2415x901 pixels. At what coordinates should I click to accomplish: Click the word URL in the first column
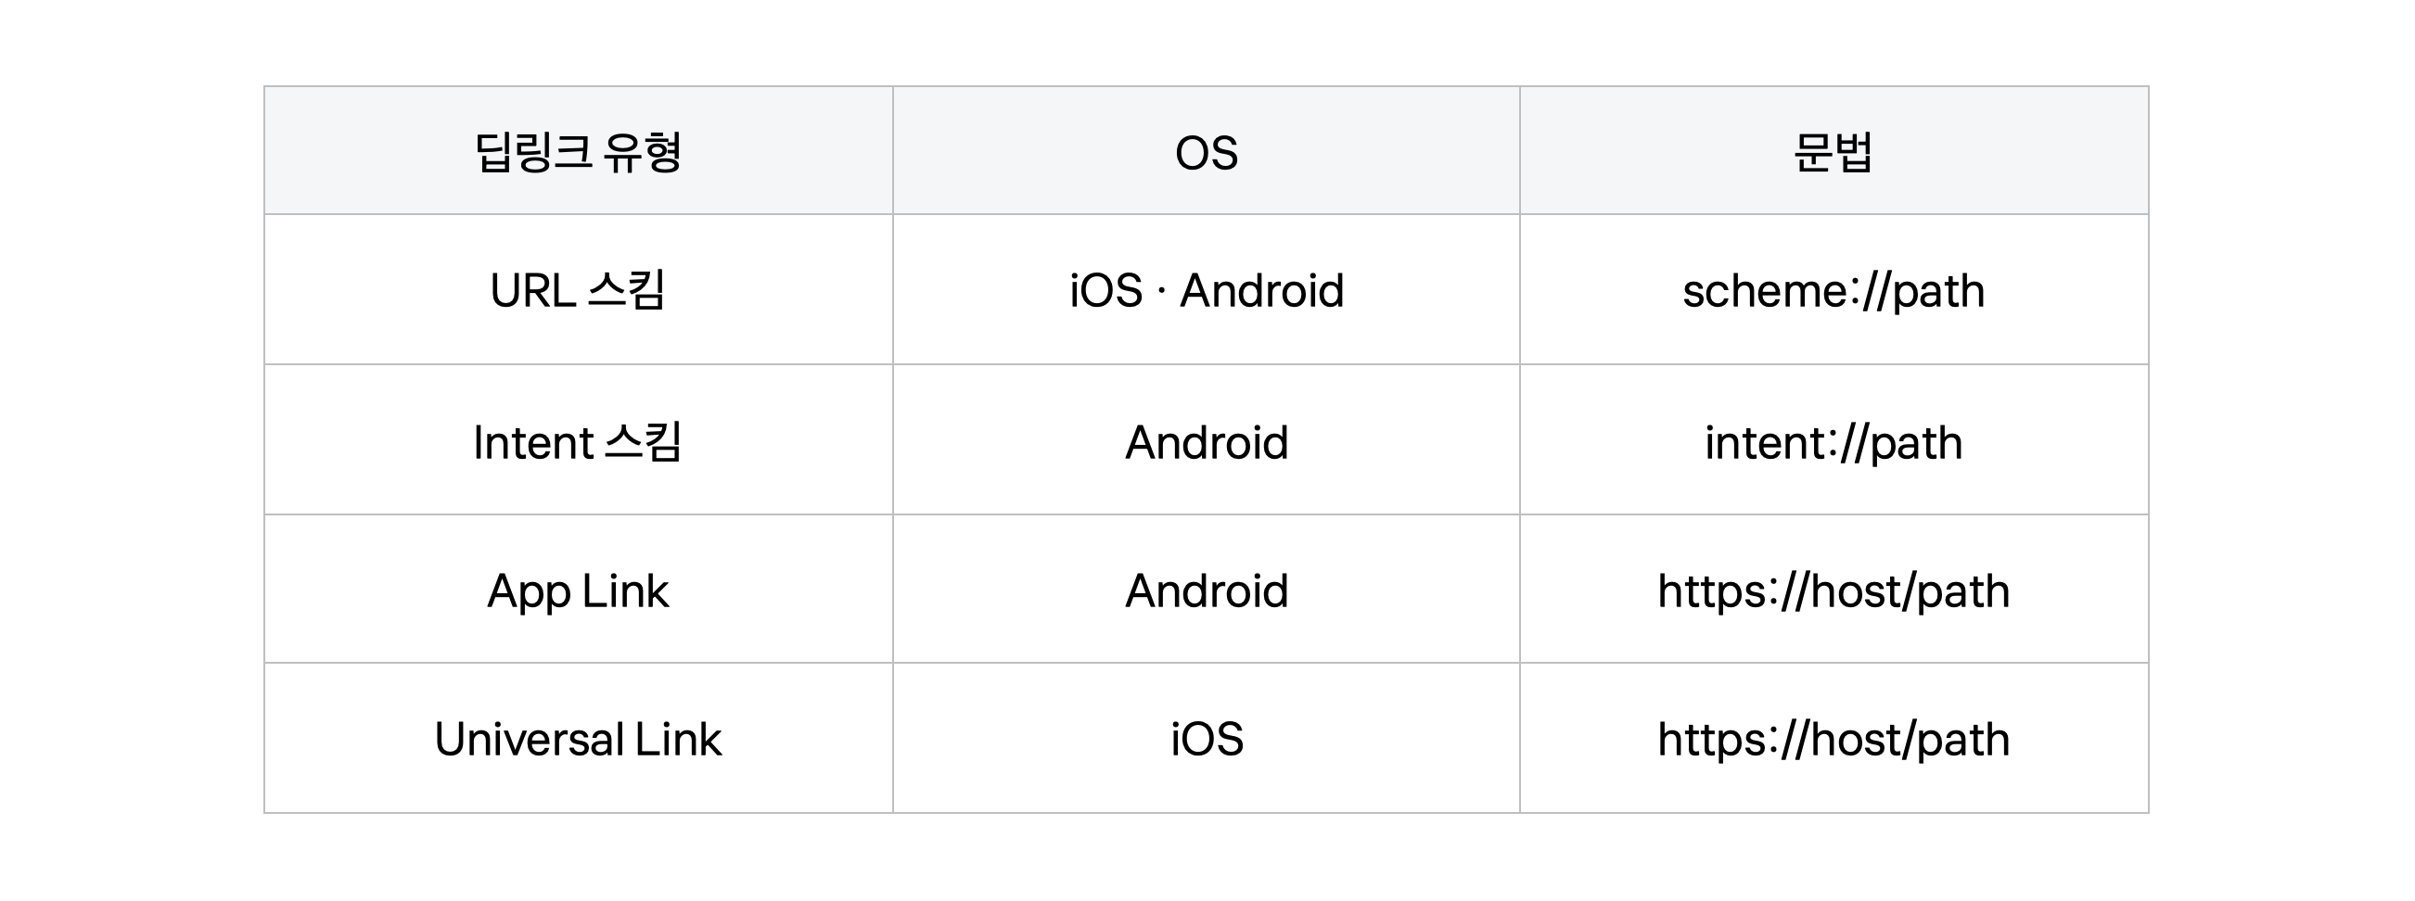[x=531, y=290]
